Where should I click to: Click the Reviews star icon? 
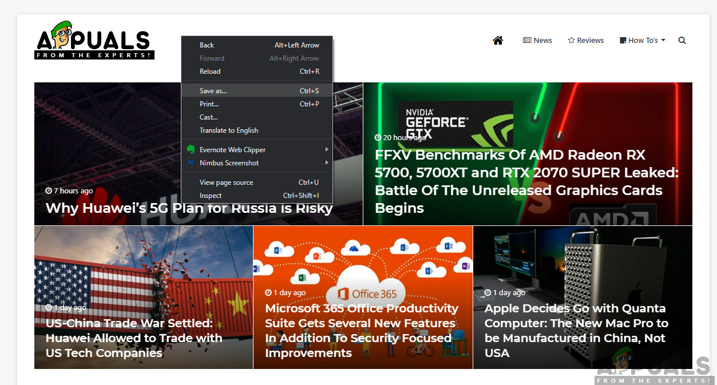pyautogui.click(x=571, y=41)
